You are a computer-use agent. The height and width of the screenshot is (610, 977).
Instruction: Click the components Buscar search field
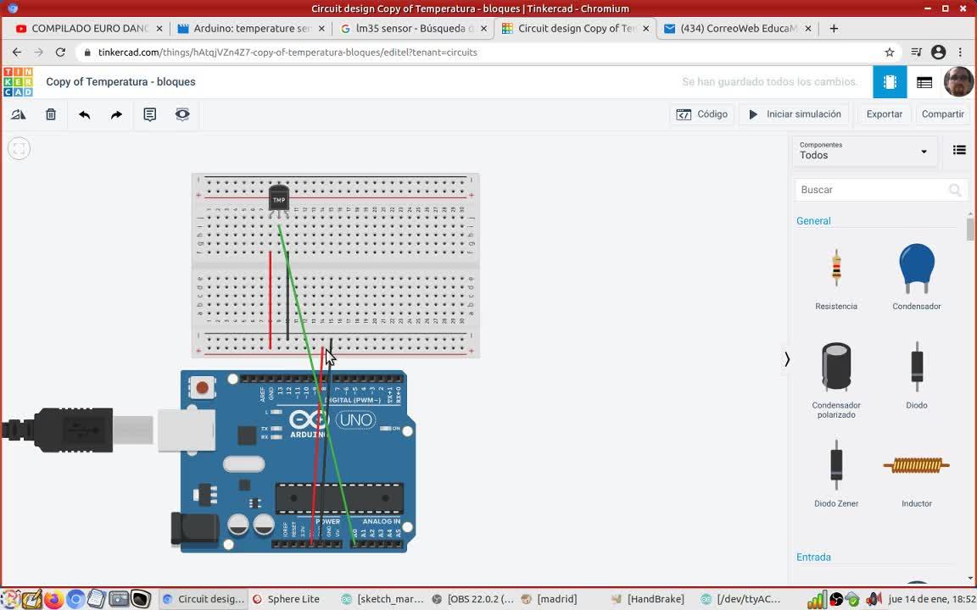pos(872,190)
